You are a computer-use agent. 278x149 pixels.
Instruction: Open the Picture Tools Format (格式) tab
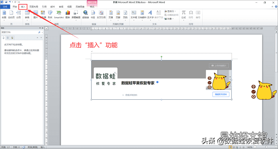[x=92, y=7]
